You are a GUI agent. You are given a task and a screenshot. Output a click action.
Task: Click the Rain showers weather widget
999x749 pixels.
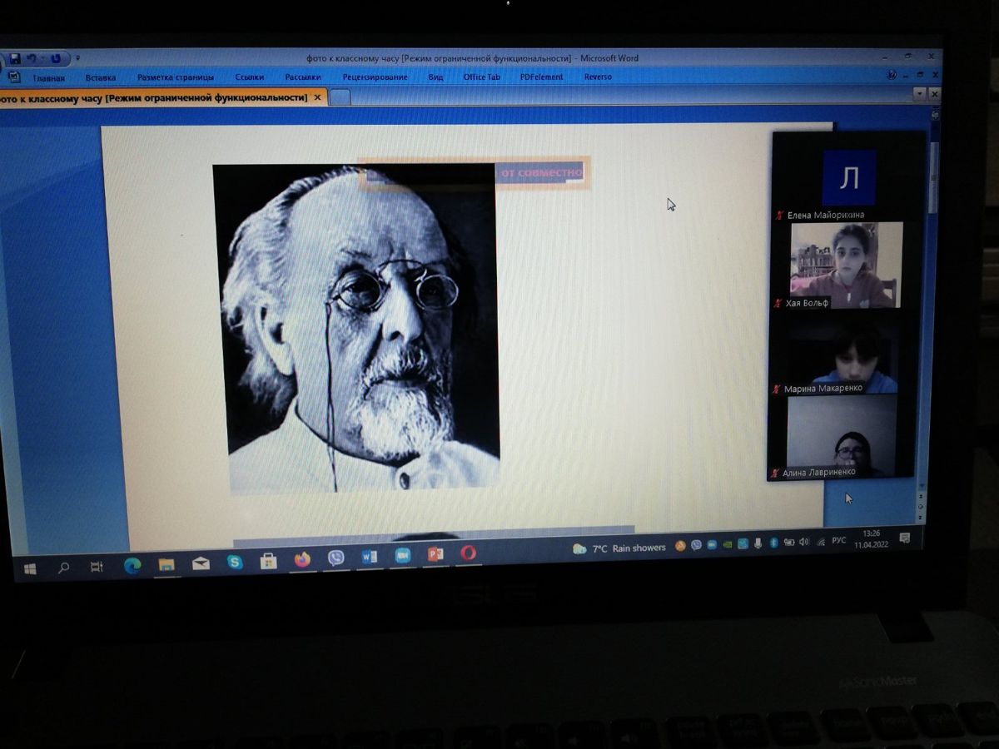(620, 548)
